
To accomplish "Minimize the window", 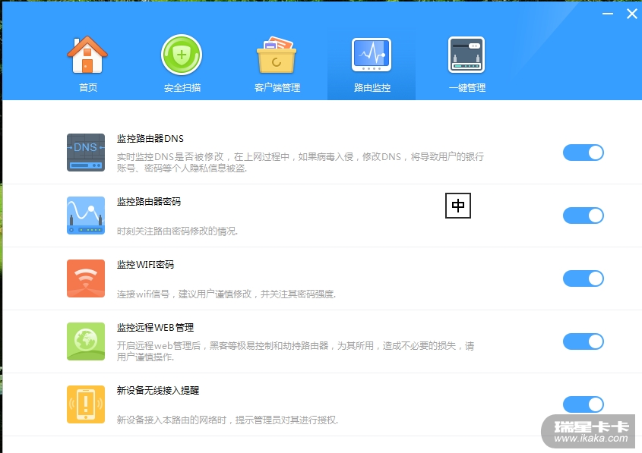I will point(608,14).
